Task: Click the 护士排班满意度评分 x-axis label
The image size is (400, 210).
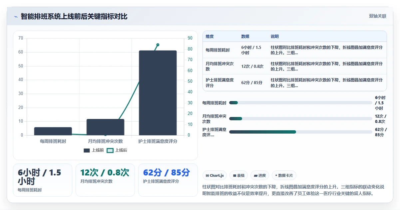Action: coord(158,141)
